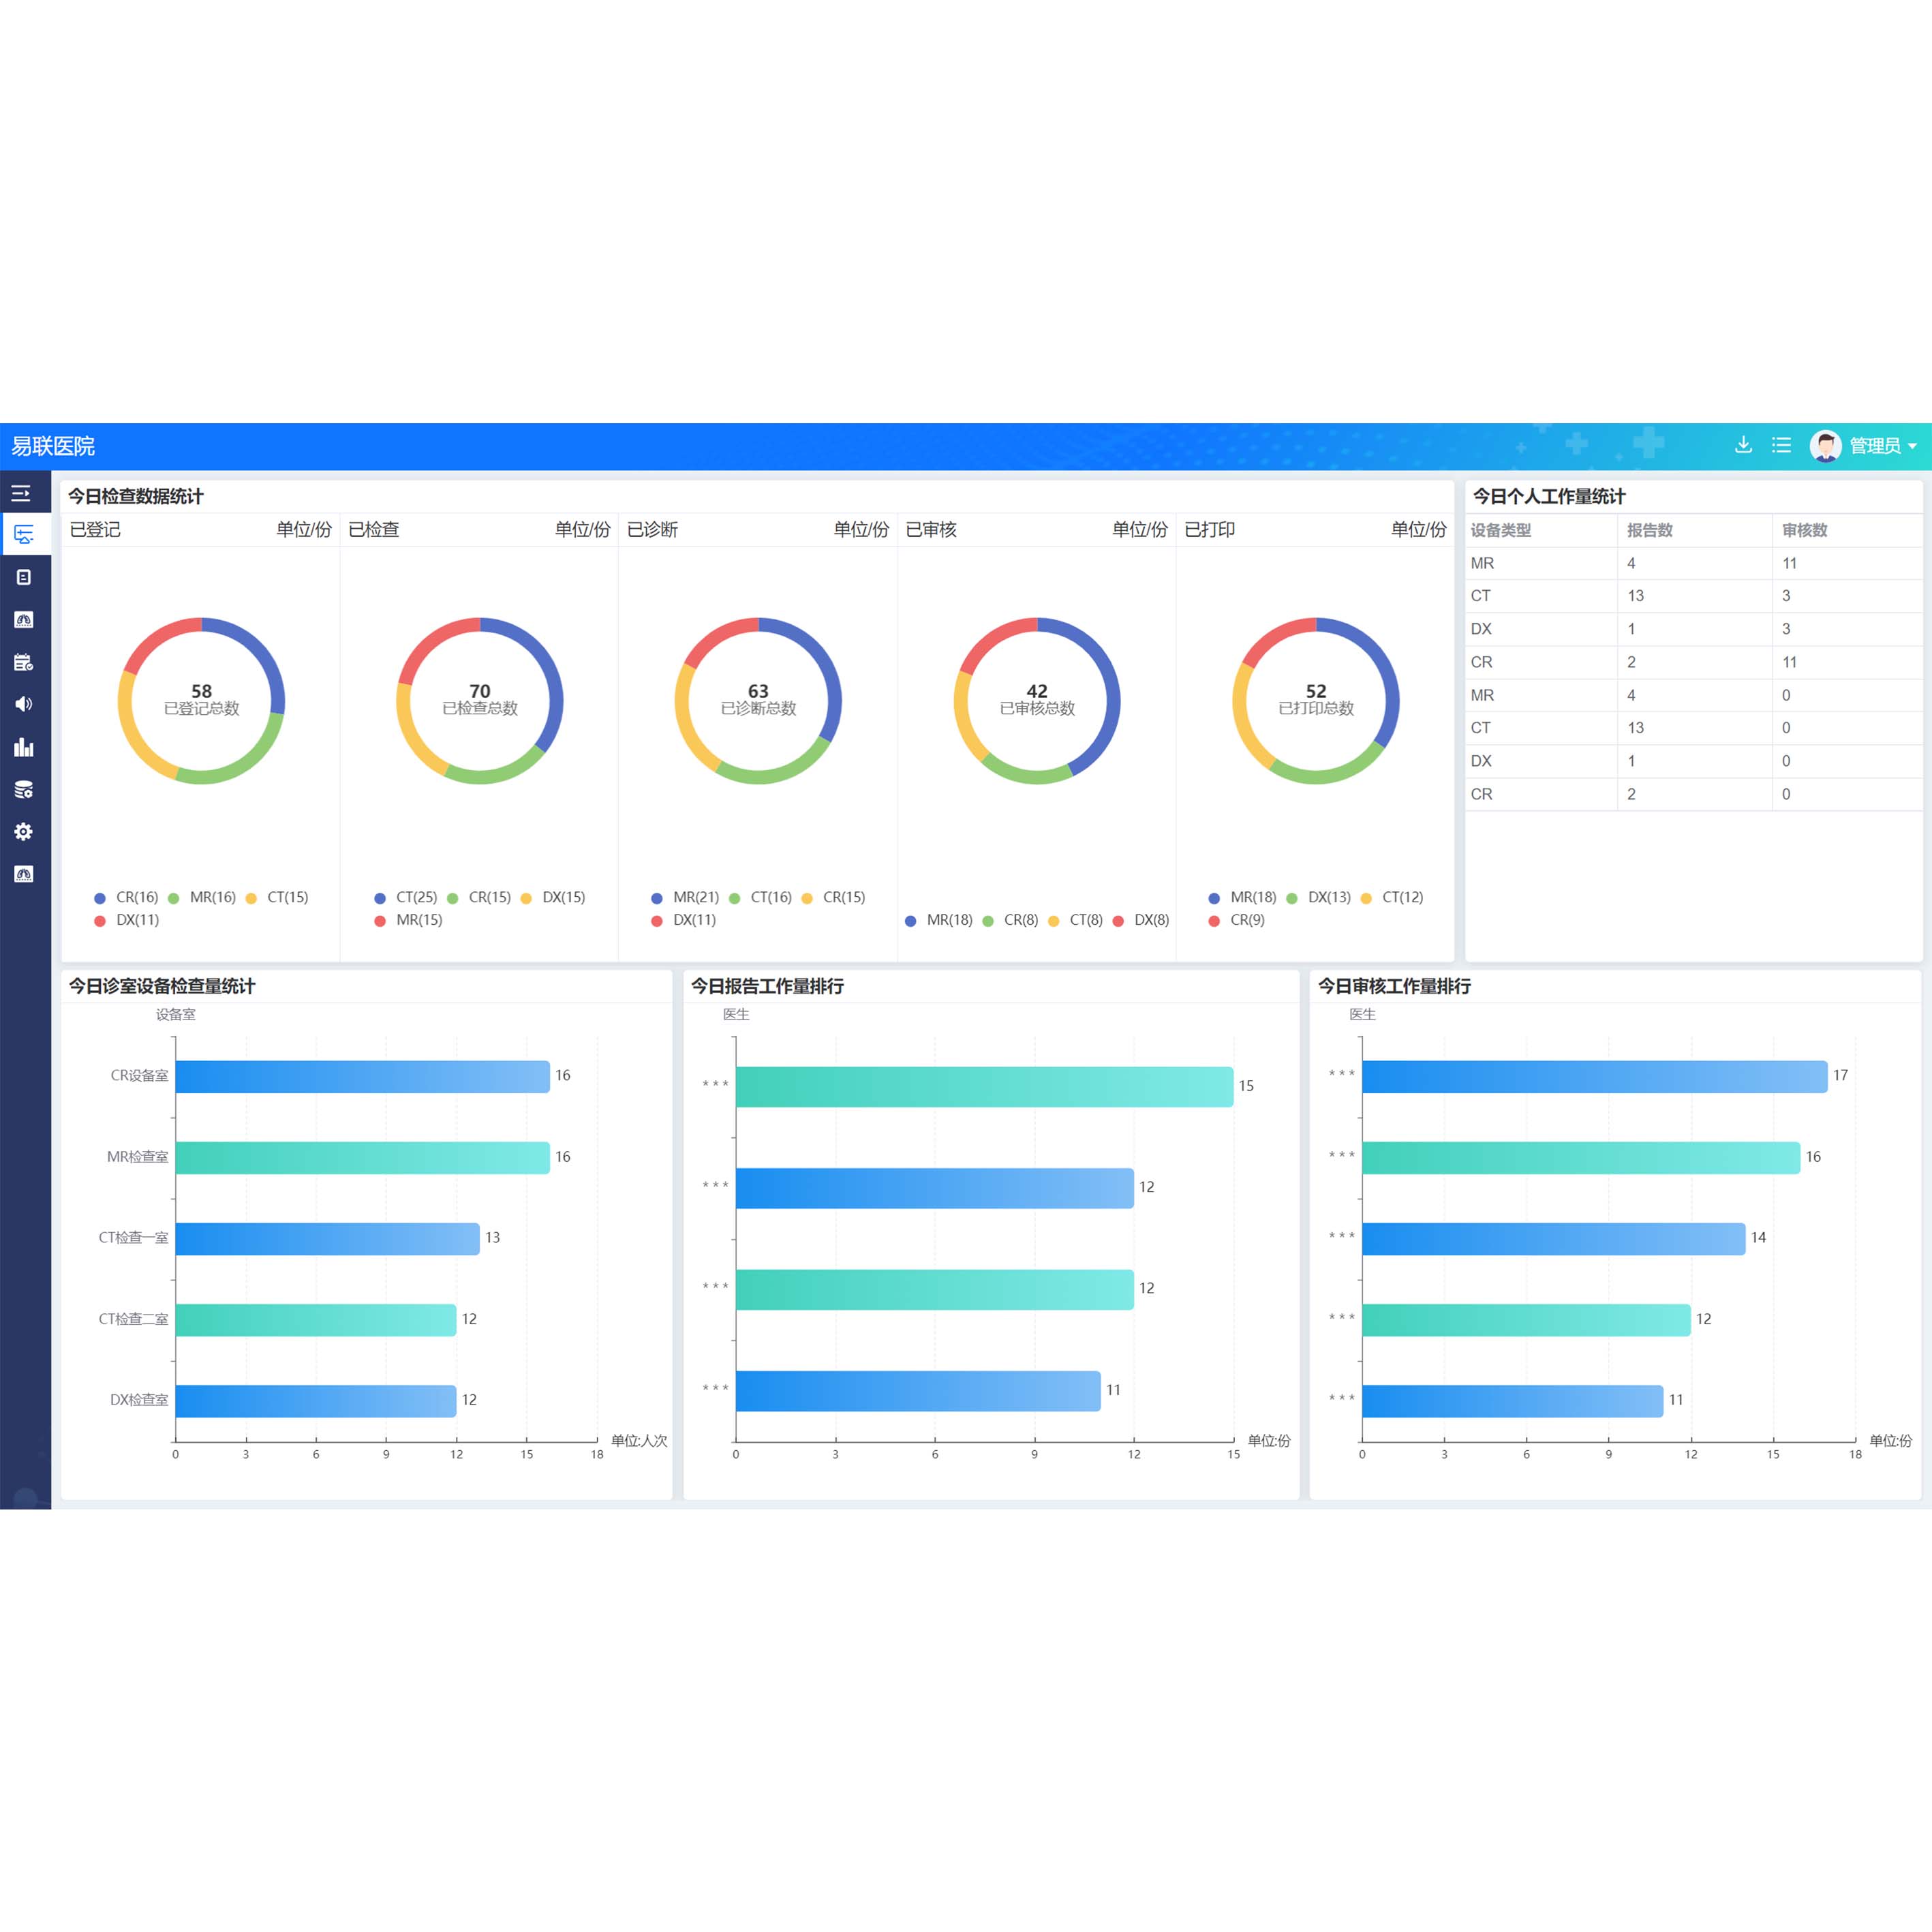Click the list icon beside the avatar
This screenshot has width=1932, height=1932.
click(1781, 445)
